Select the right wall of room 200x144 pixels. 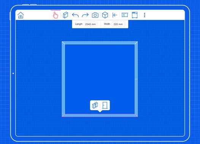[136, 79]
